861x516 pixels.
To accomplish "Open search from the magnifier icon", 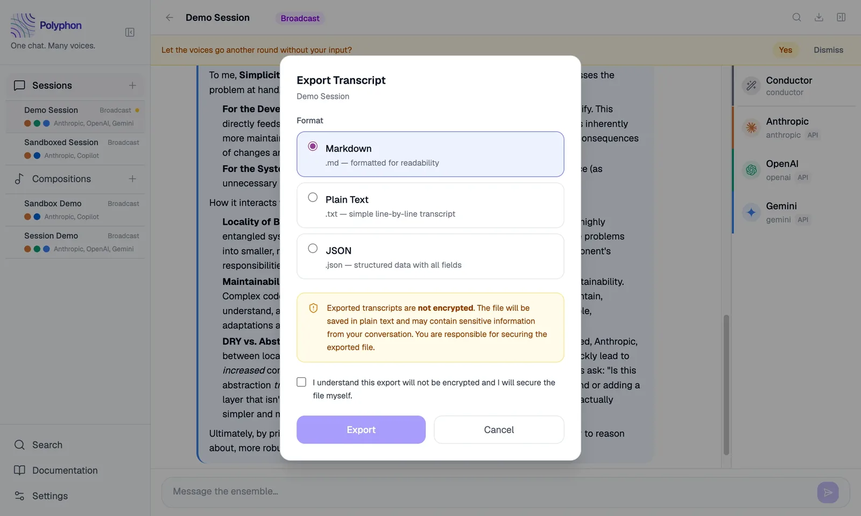I will coord(796,17).
